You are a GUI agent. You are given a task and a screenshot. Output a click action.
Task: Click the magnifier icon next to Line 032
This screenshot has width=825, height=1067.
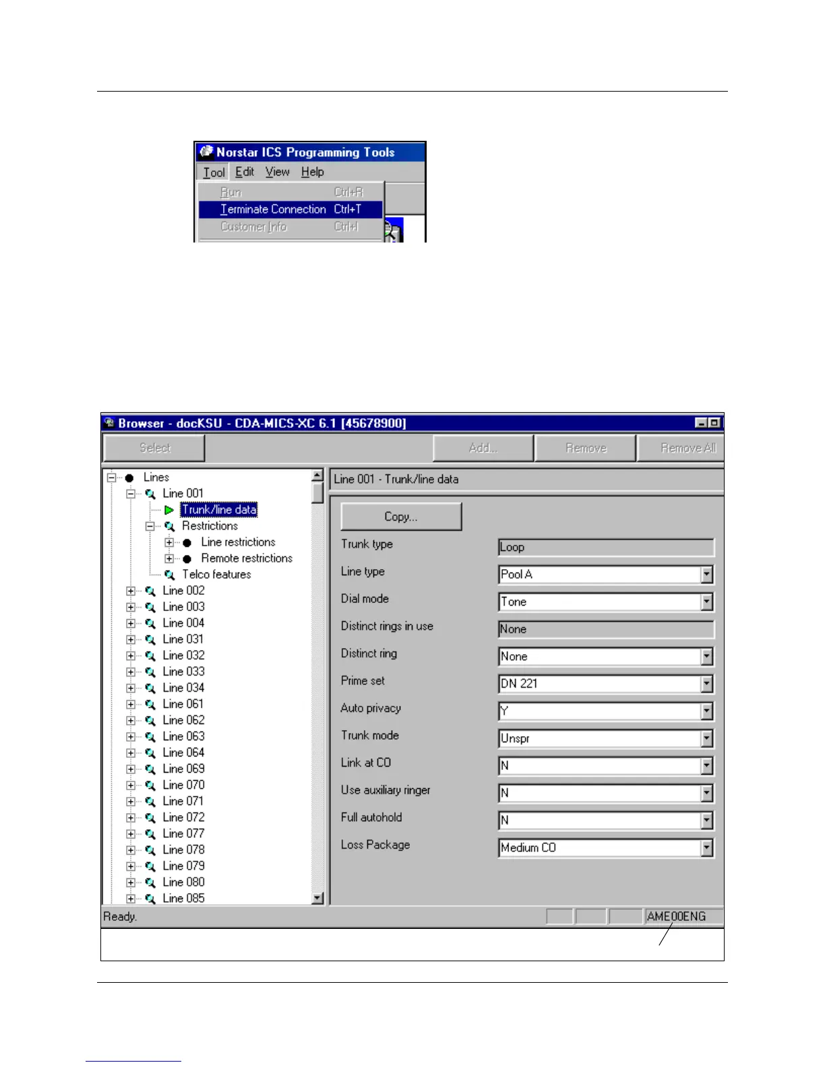click(150, 655)
